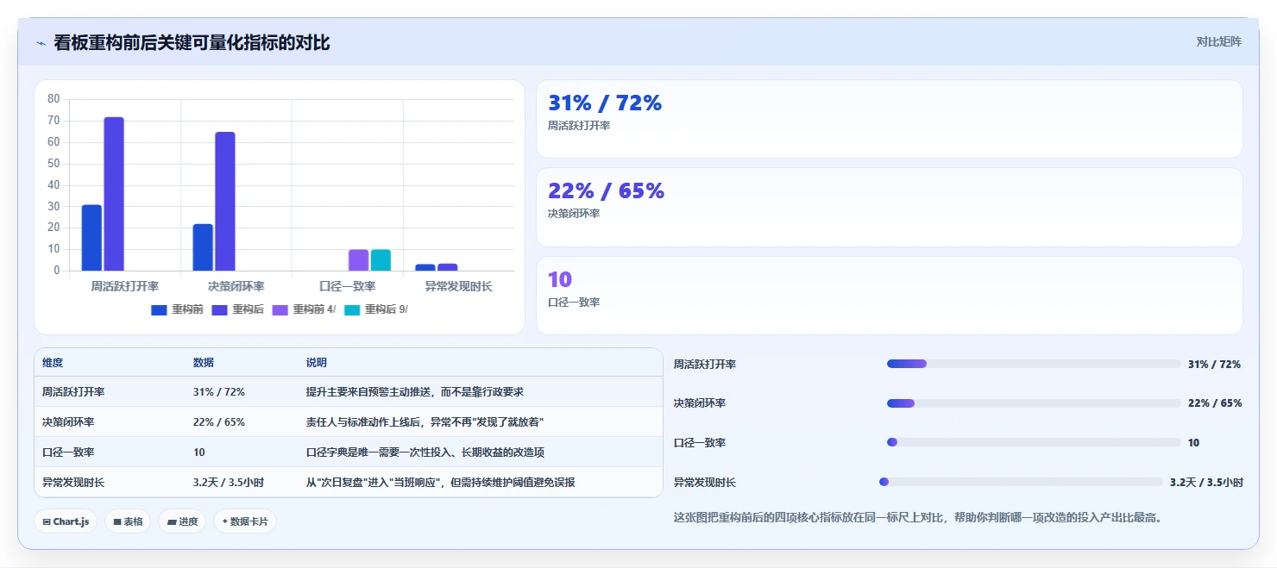
Task: Click the 进度 tag chip
Action: click(182, 521)
